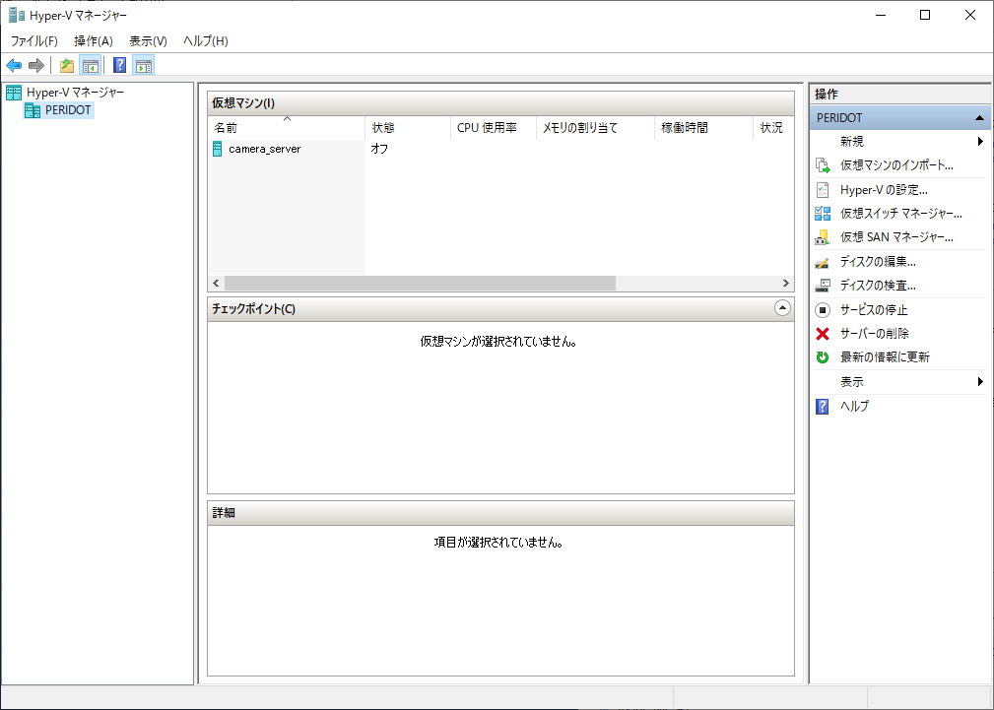Click the camera_server virtual machine icon
The image size is (994, 710).
[x=218, y=149]
